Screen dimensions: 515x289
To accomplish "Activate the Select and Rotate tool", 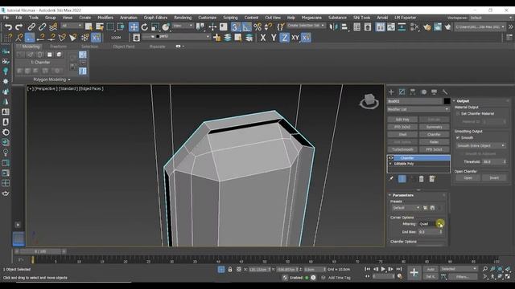I will click(x=145, y=26).
